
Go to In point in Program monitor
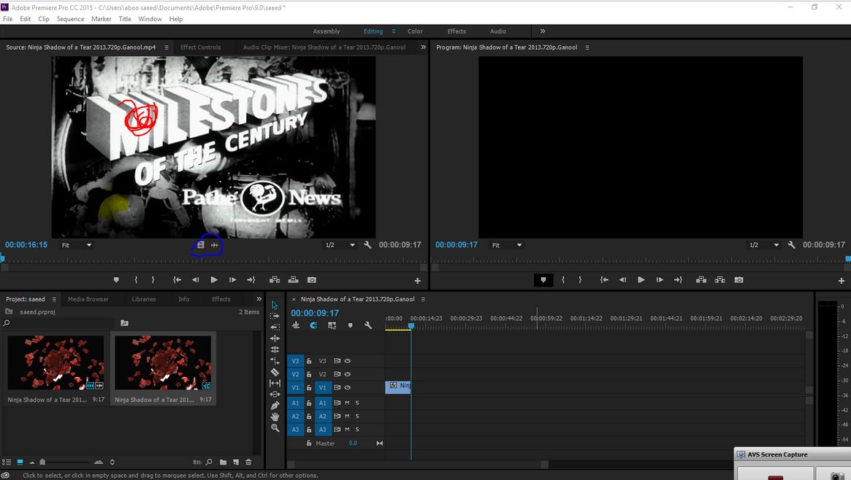604,280
